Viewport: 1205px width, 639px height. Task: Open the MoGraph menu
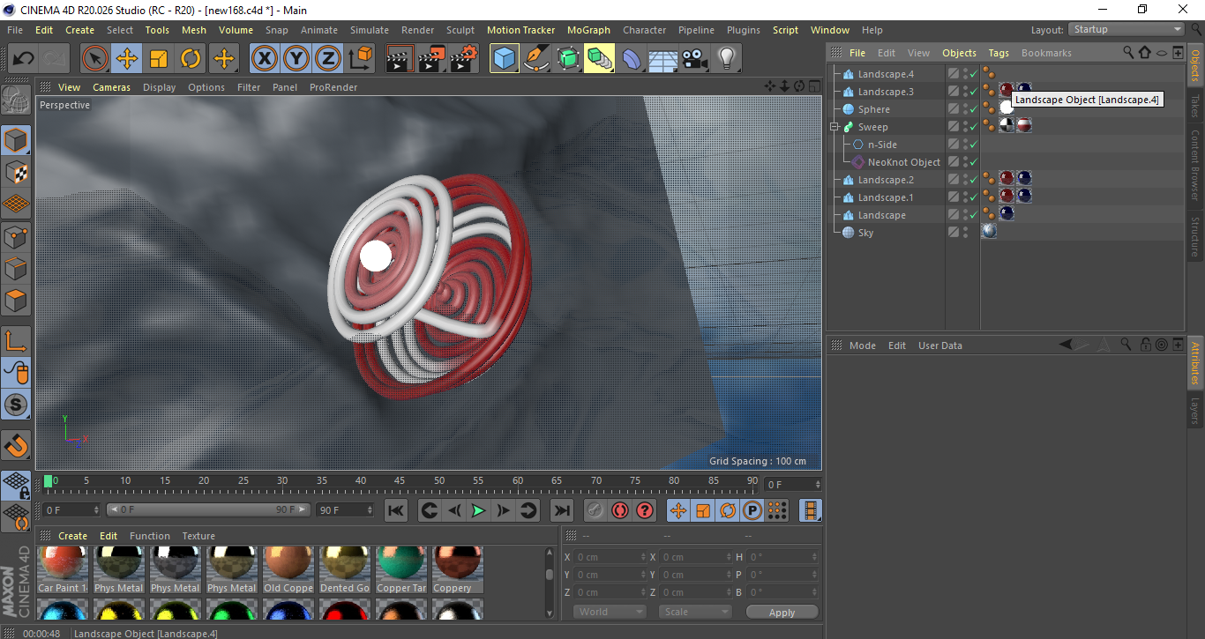(x=588, y=30)
